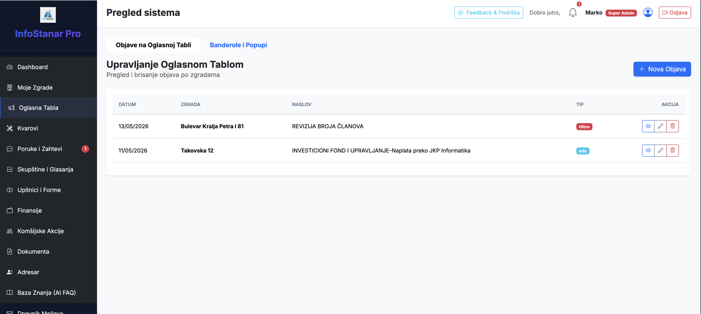The image size is (701, 314).
Task: Click building name Takovska 12
Action: point(197,151)
